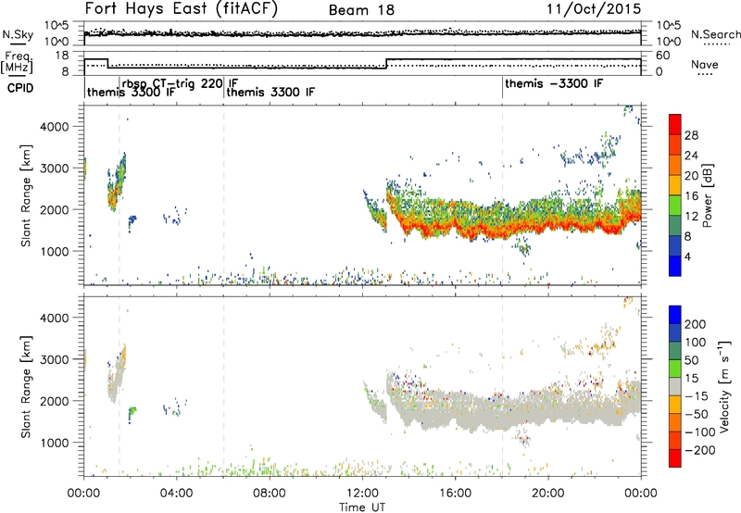This screenshot has height=513, width=741.
Task: Click the '28' tick on the Power colorbar
Action: point(691,135)
